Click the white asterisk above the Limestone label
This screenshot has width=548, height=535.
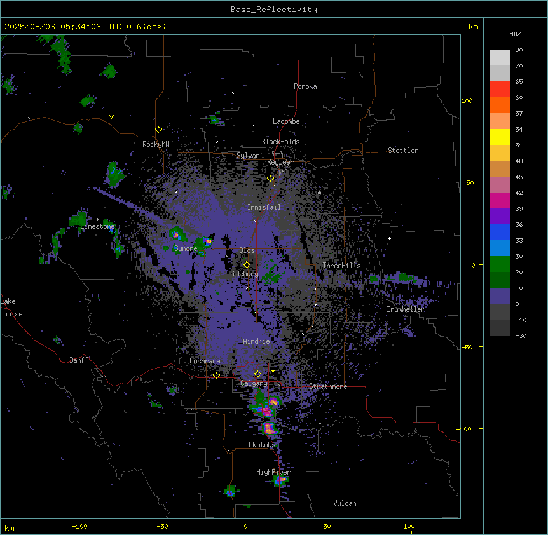[97, 220]
